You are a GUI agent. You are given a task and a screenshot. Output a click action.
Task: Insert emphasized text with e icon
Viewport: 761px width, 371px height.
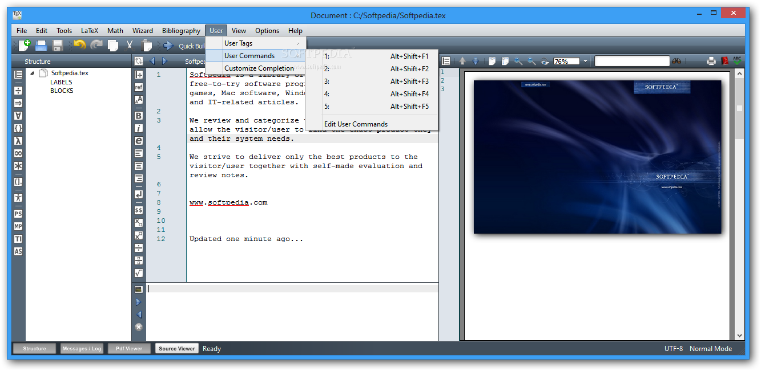point(139,141)
